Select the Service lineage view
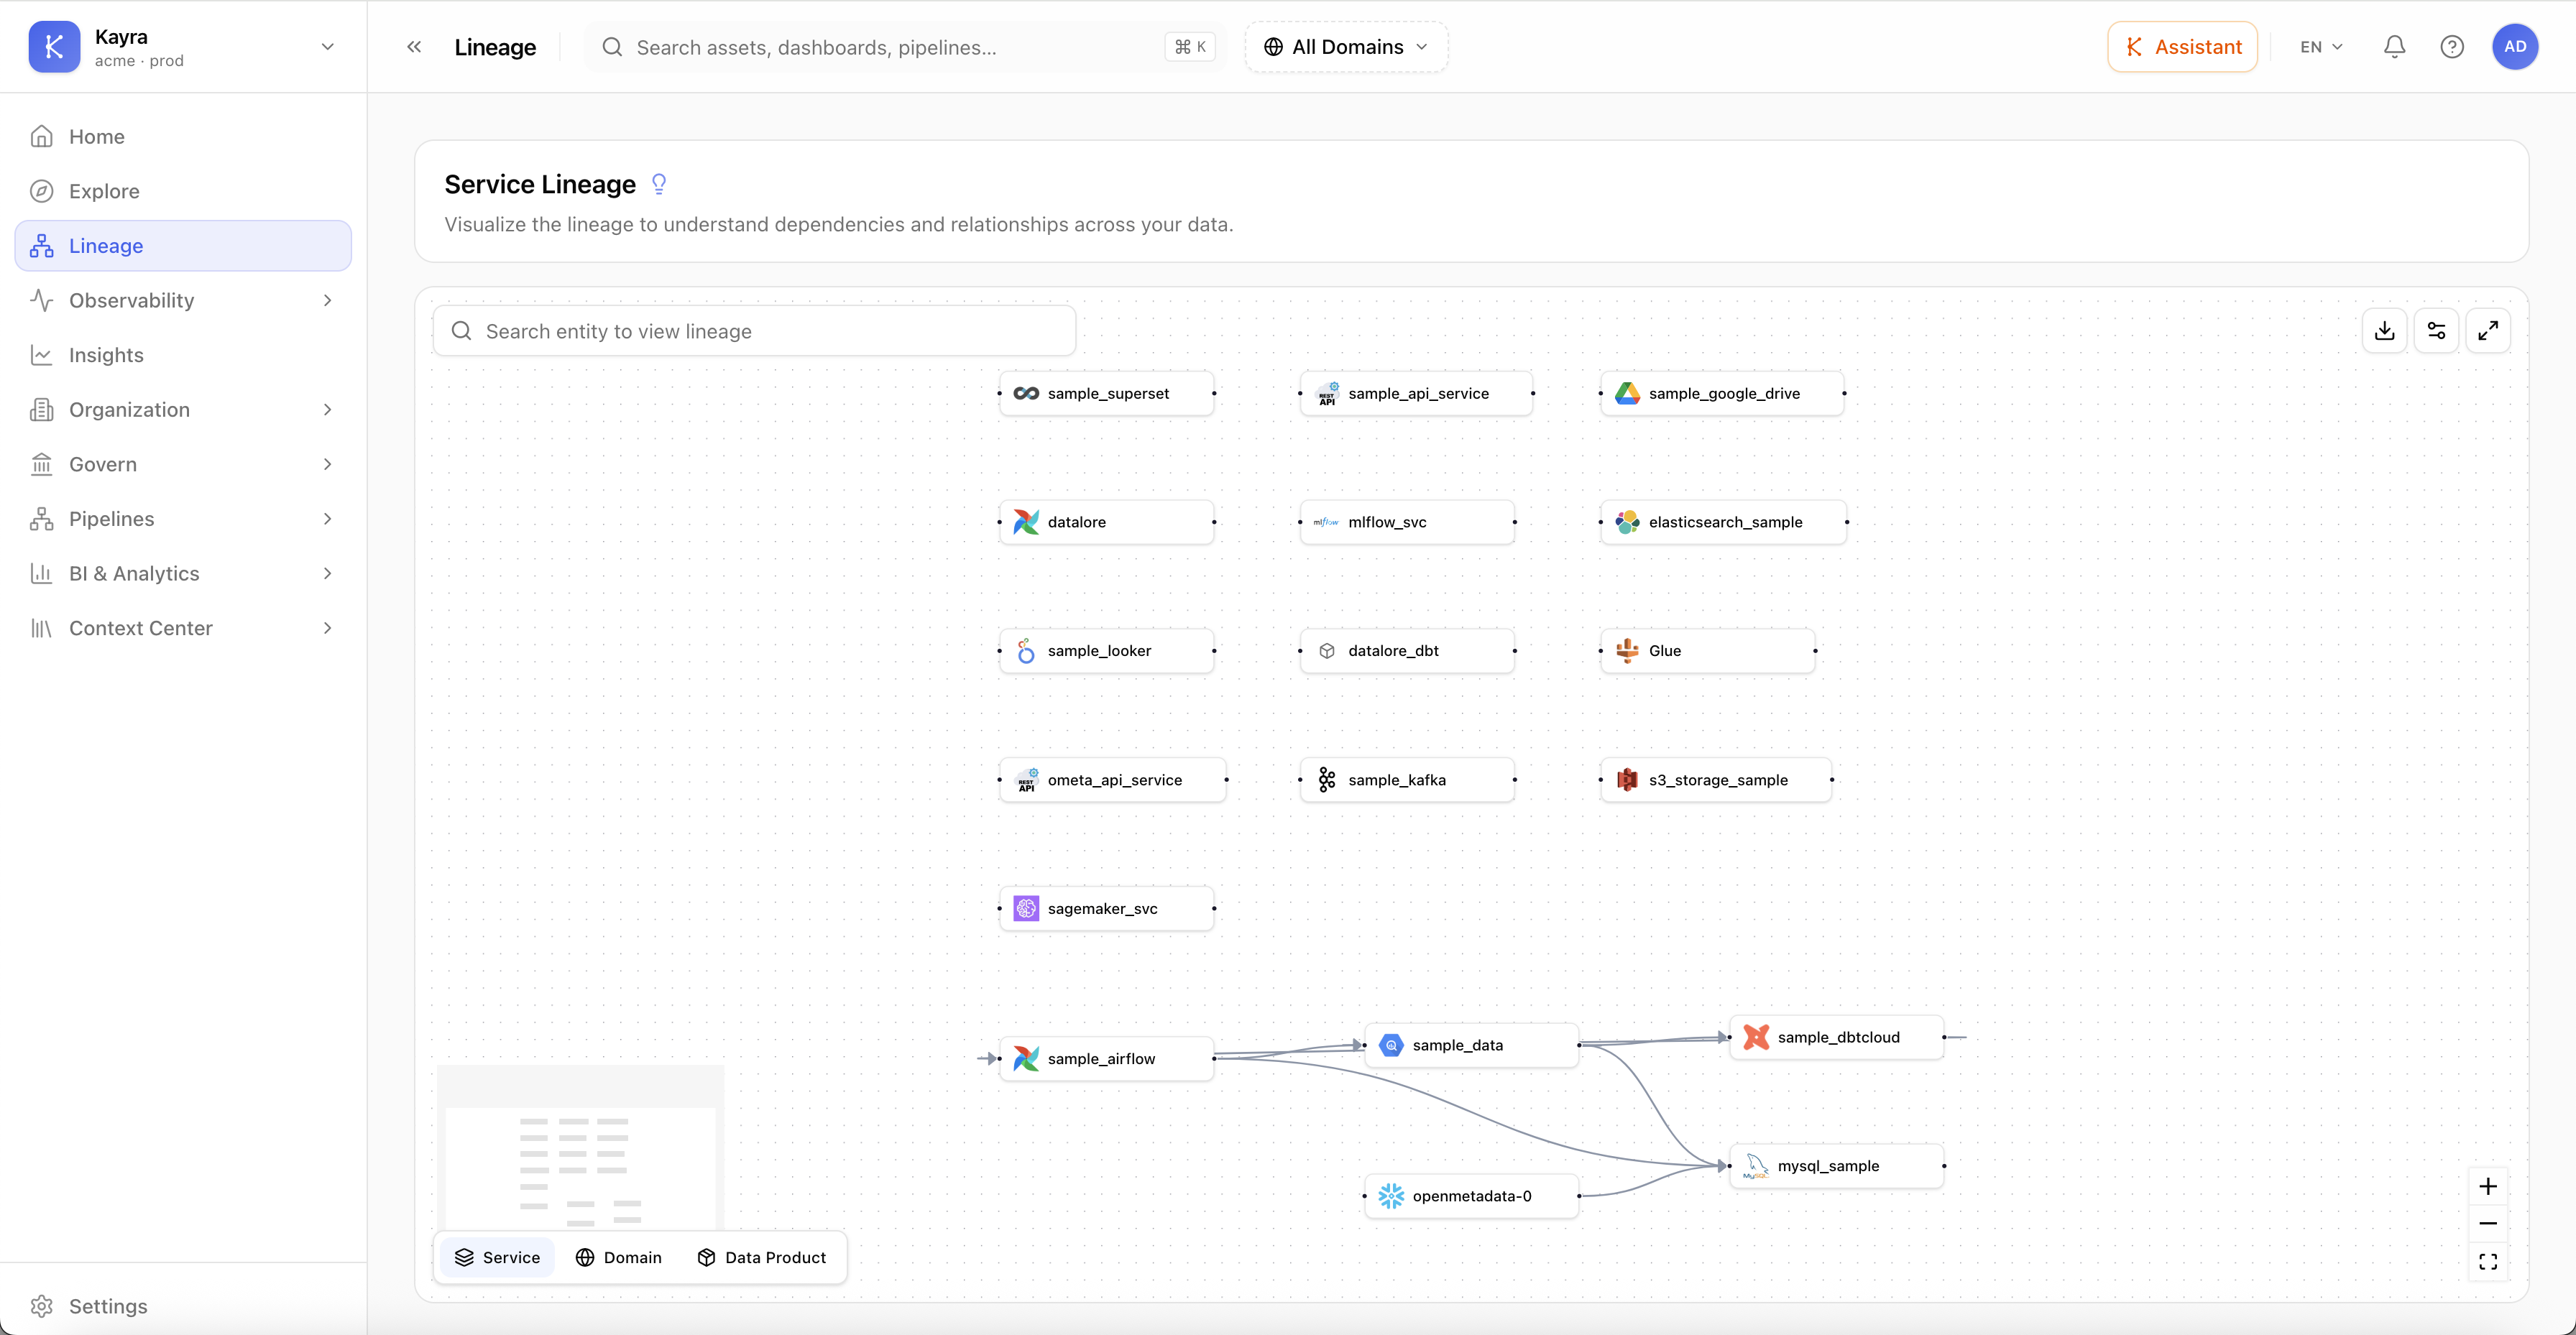The height and width of the screenshot is (1335, 2576). (497, 1258)
